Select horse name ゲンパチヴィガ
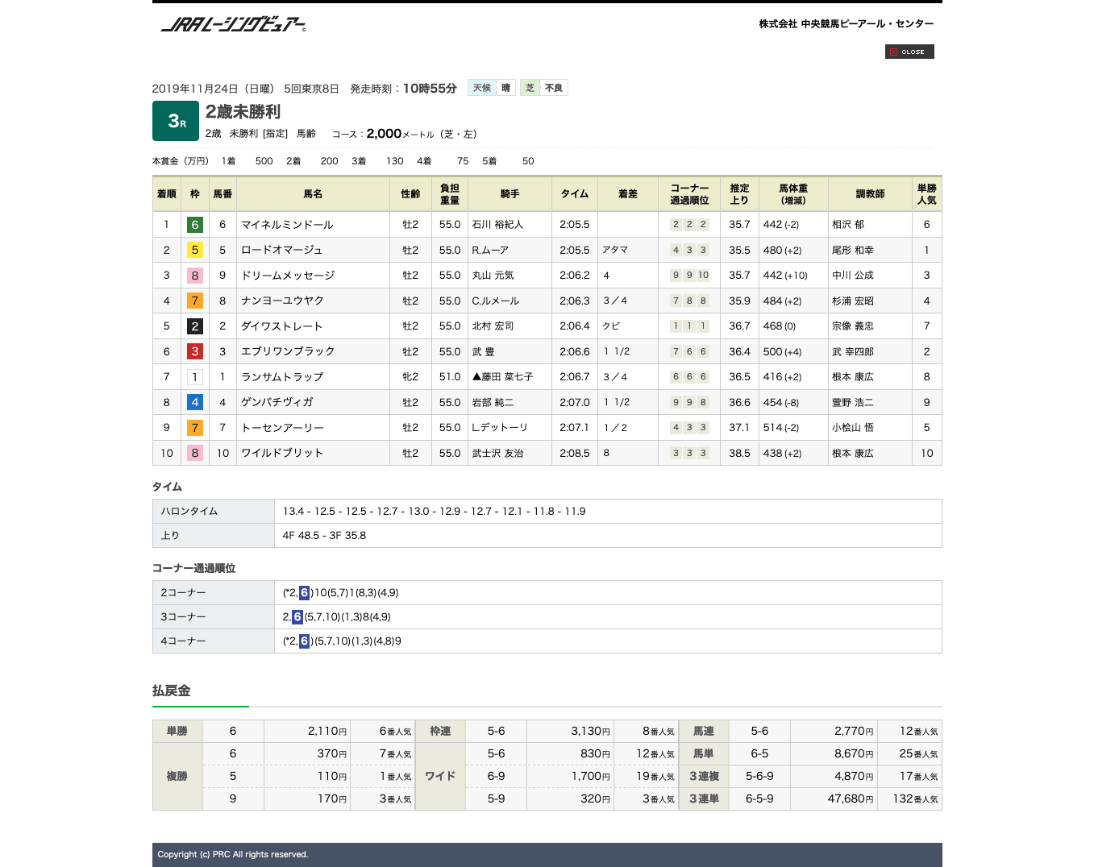This screenshot has width=1094, height=867. click(x=277, y=402)
